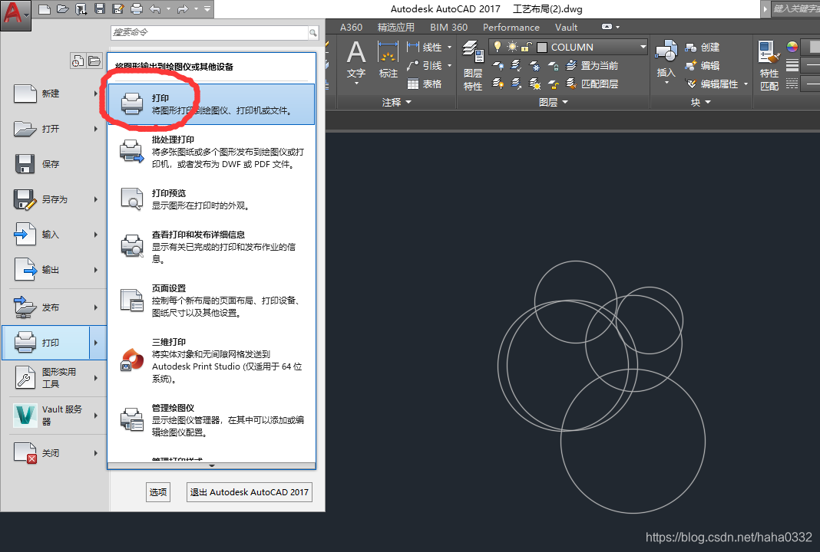Click the magnifier icon in command search box
Screen dimensions: 820x552
(x=312, y=33)
